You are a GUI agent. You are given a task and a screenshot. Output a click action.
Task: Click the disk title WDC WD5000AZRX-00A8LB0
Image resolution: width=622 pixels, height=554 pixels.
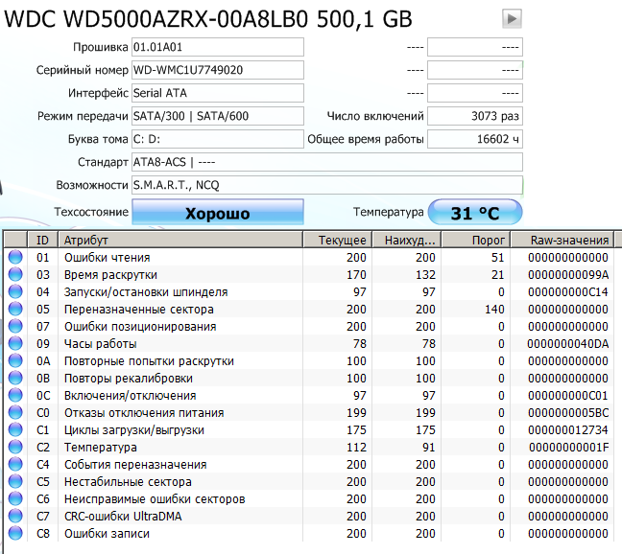pyautogui.click(x=155, y=18)
